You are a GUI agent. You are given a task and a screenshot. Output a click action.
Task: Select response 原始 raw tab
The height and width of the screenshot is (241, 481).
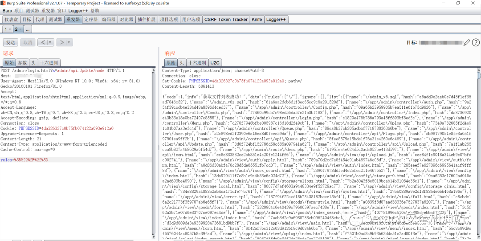point(170,63)
